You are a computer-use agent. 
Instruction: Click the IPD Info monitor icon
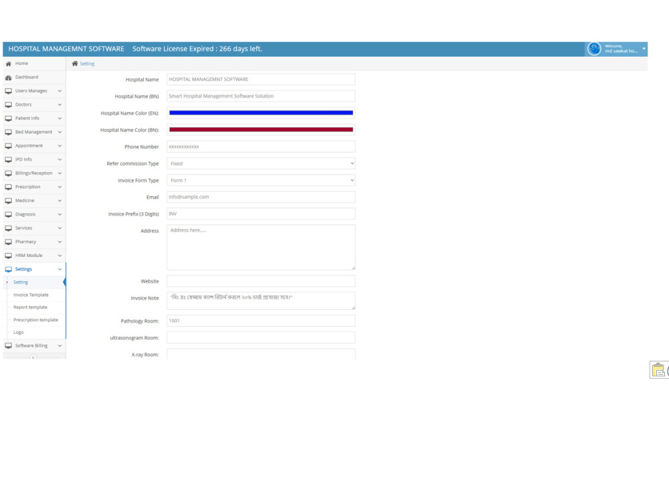8,160
